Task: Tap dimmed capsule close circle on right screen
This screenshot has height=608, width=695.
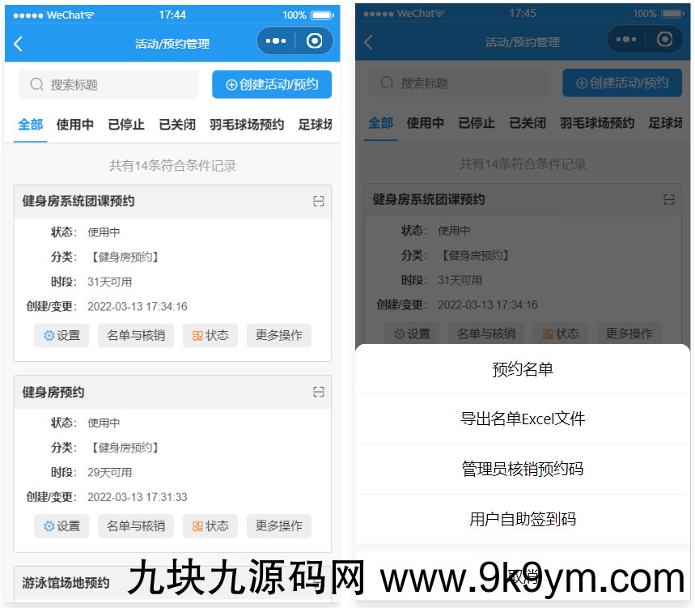Action: tap(664, 40)
